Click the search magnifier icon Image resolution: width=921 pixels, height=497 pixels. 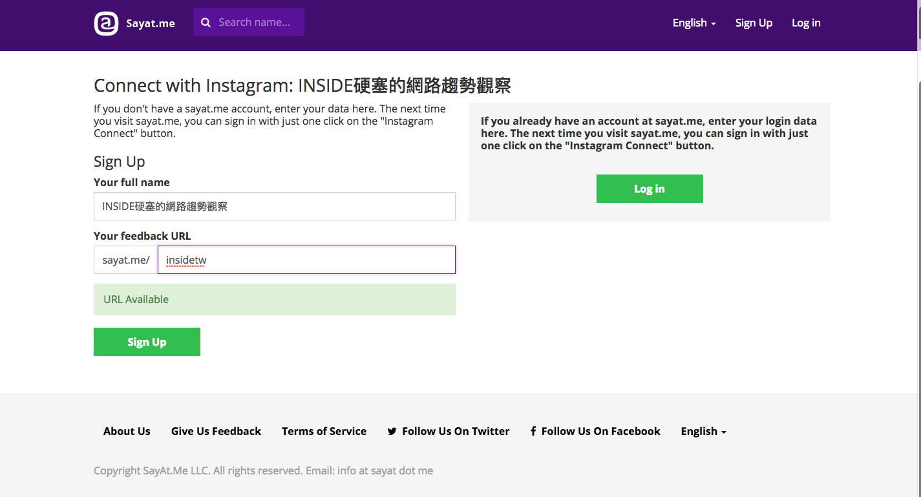point(206,23)
